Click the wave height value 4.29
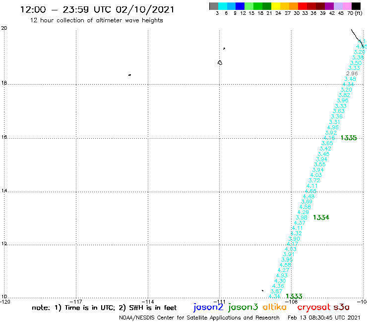Image resolution: width=367 pixels, height=322 pixels. (x=303, y=212)
